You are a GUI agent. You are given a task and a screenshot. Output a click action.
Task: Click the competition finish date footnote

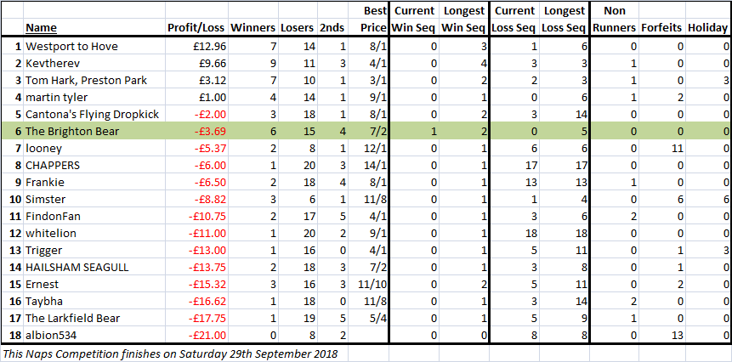170,354
